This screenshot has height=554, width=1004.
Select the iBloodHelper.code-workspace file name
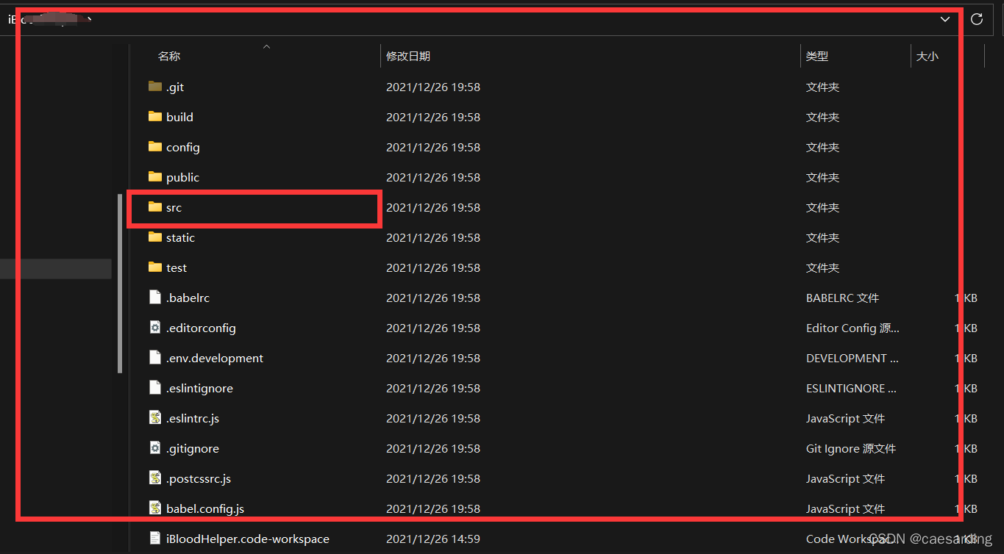[248, 539]
